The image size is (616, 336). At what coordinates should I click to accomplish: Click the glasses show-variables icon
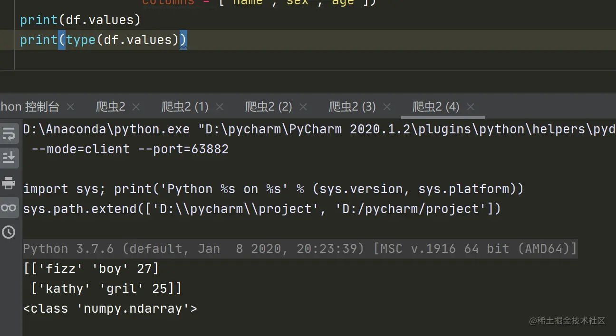[9, 207]
